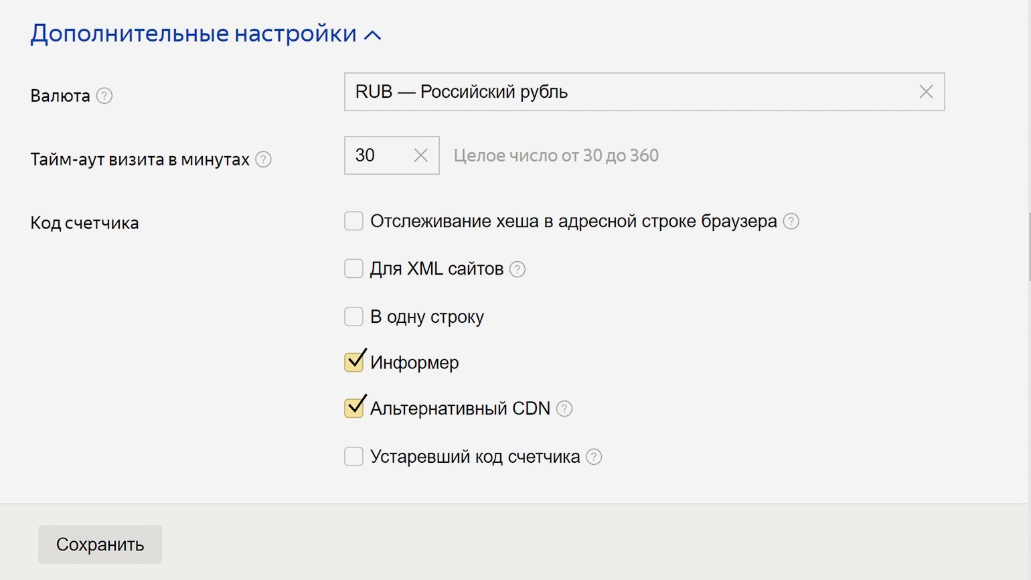
Task: Tick Устаревший код счетчика checkbox
Action: (353, 457)
